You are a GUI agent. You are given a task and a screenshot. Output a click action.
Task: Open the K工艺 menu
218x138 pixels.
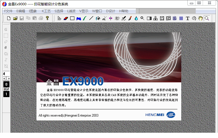pyautogui.click(x=46, y=11)
